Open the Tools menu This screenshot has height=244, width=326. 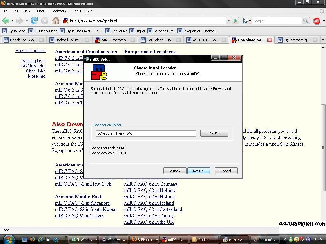(x=76, y=11)
